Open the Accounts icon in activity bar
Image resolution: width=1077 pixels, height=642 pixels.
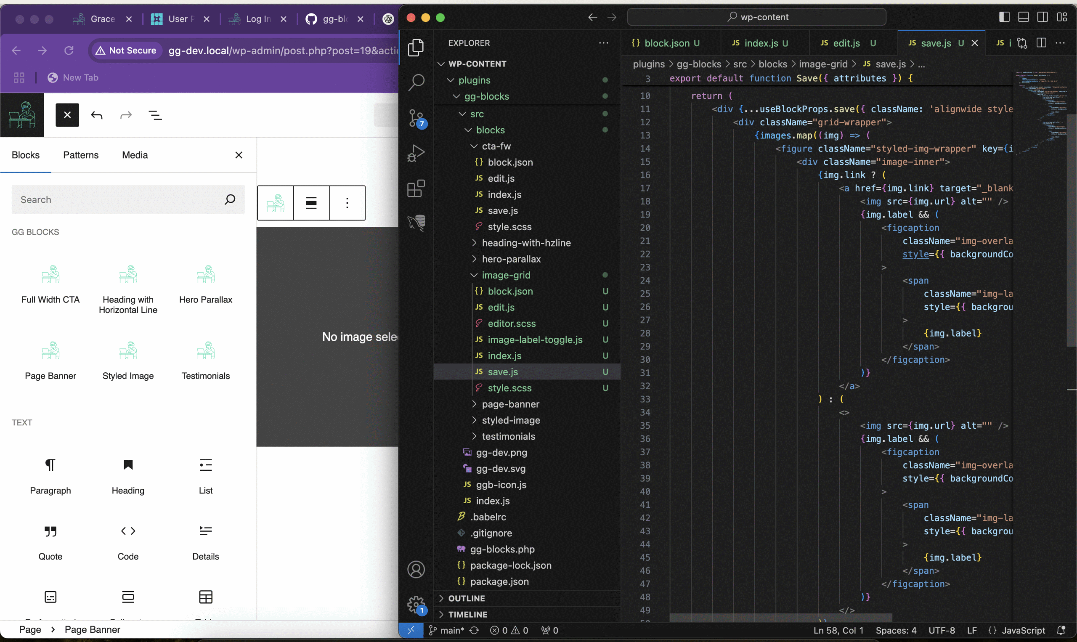coord(416,569)
